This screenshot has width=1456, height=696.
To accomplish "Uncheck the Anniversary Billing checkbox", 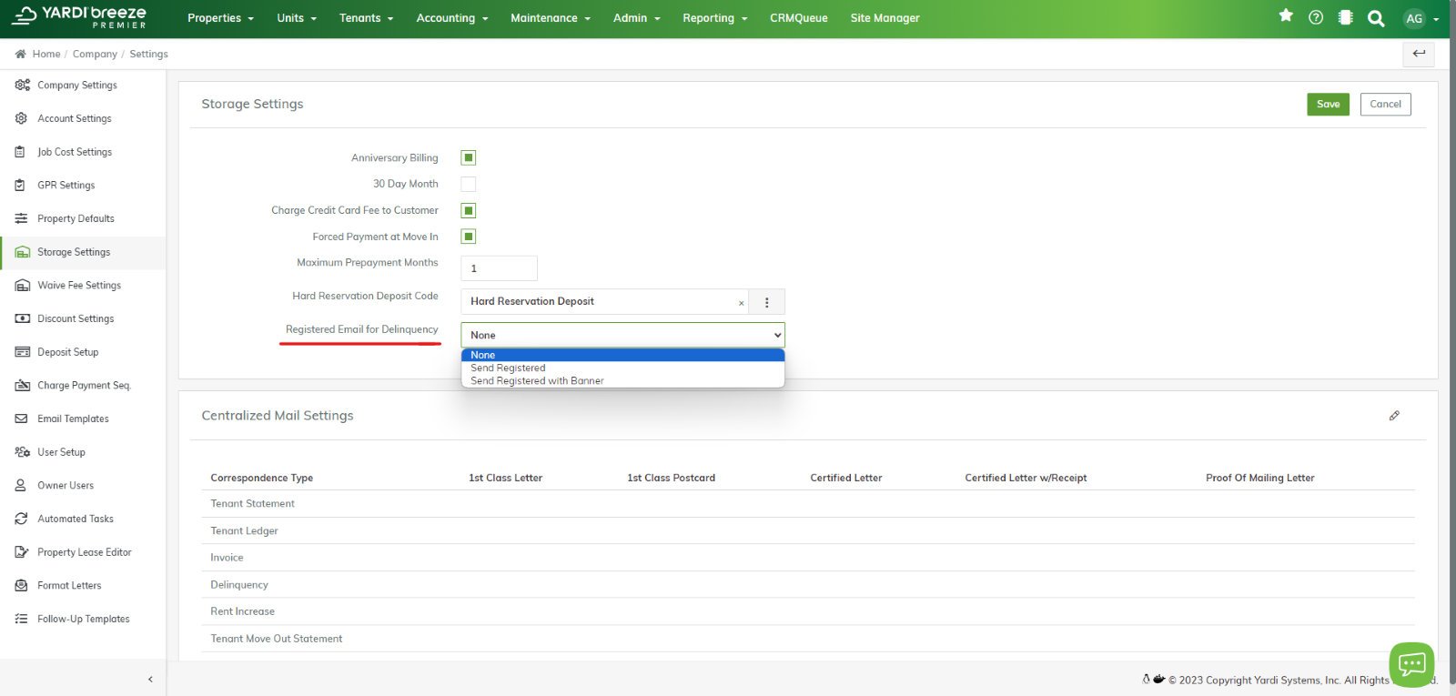I will point(469,158).
